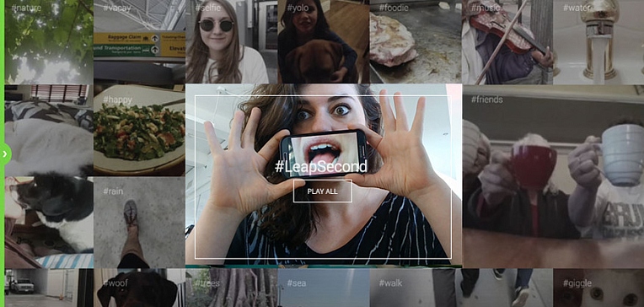
Task: Select the #foodie grill tile
Action: [x=416, y=41]
